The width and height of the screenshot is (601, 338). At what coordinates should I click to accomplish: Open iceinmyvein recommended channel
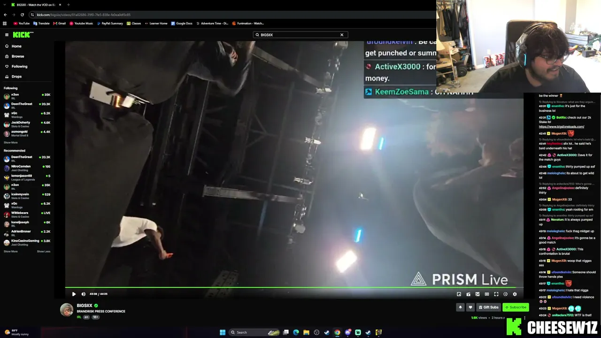pos(27,196)
